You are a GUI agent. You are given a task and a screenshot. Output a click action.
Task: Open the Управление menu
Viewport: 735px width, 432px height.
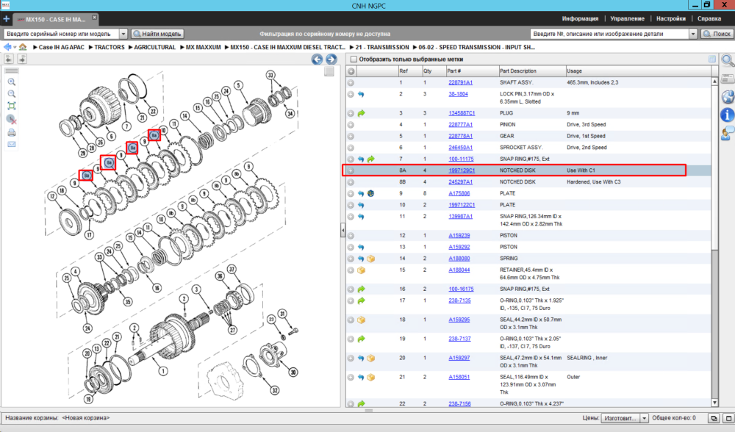click(627, 19)
